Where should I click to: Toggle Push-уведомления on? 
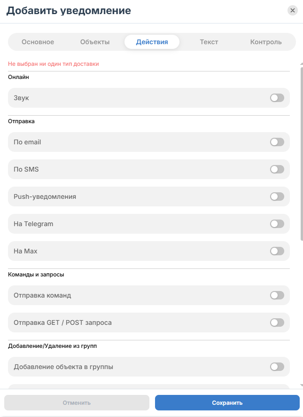[x=277, y=197]
